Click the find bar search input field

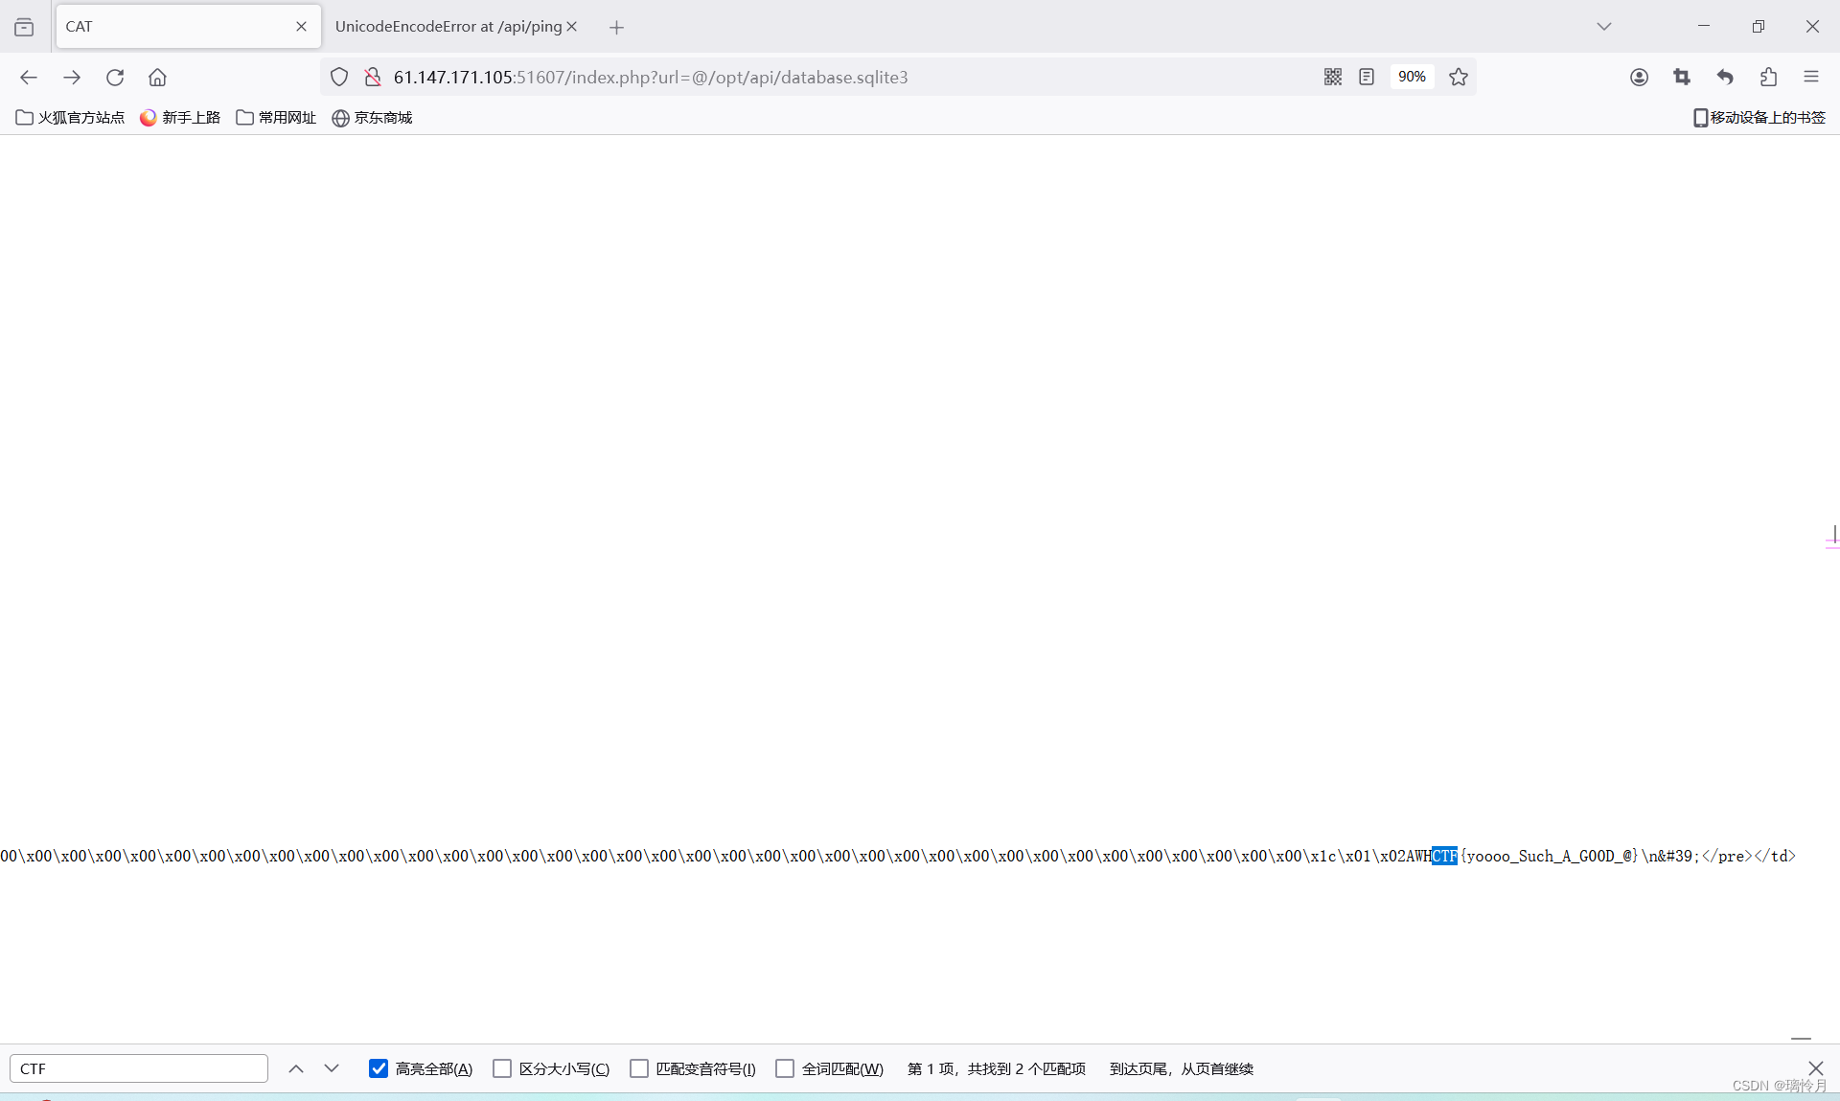139,1068
